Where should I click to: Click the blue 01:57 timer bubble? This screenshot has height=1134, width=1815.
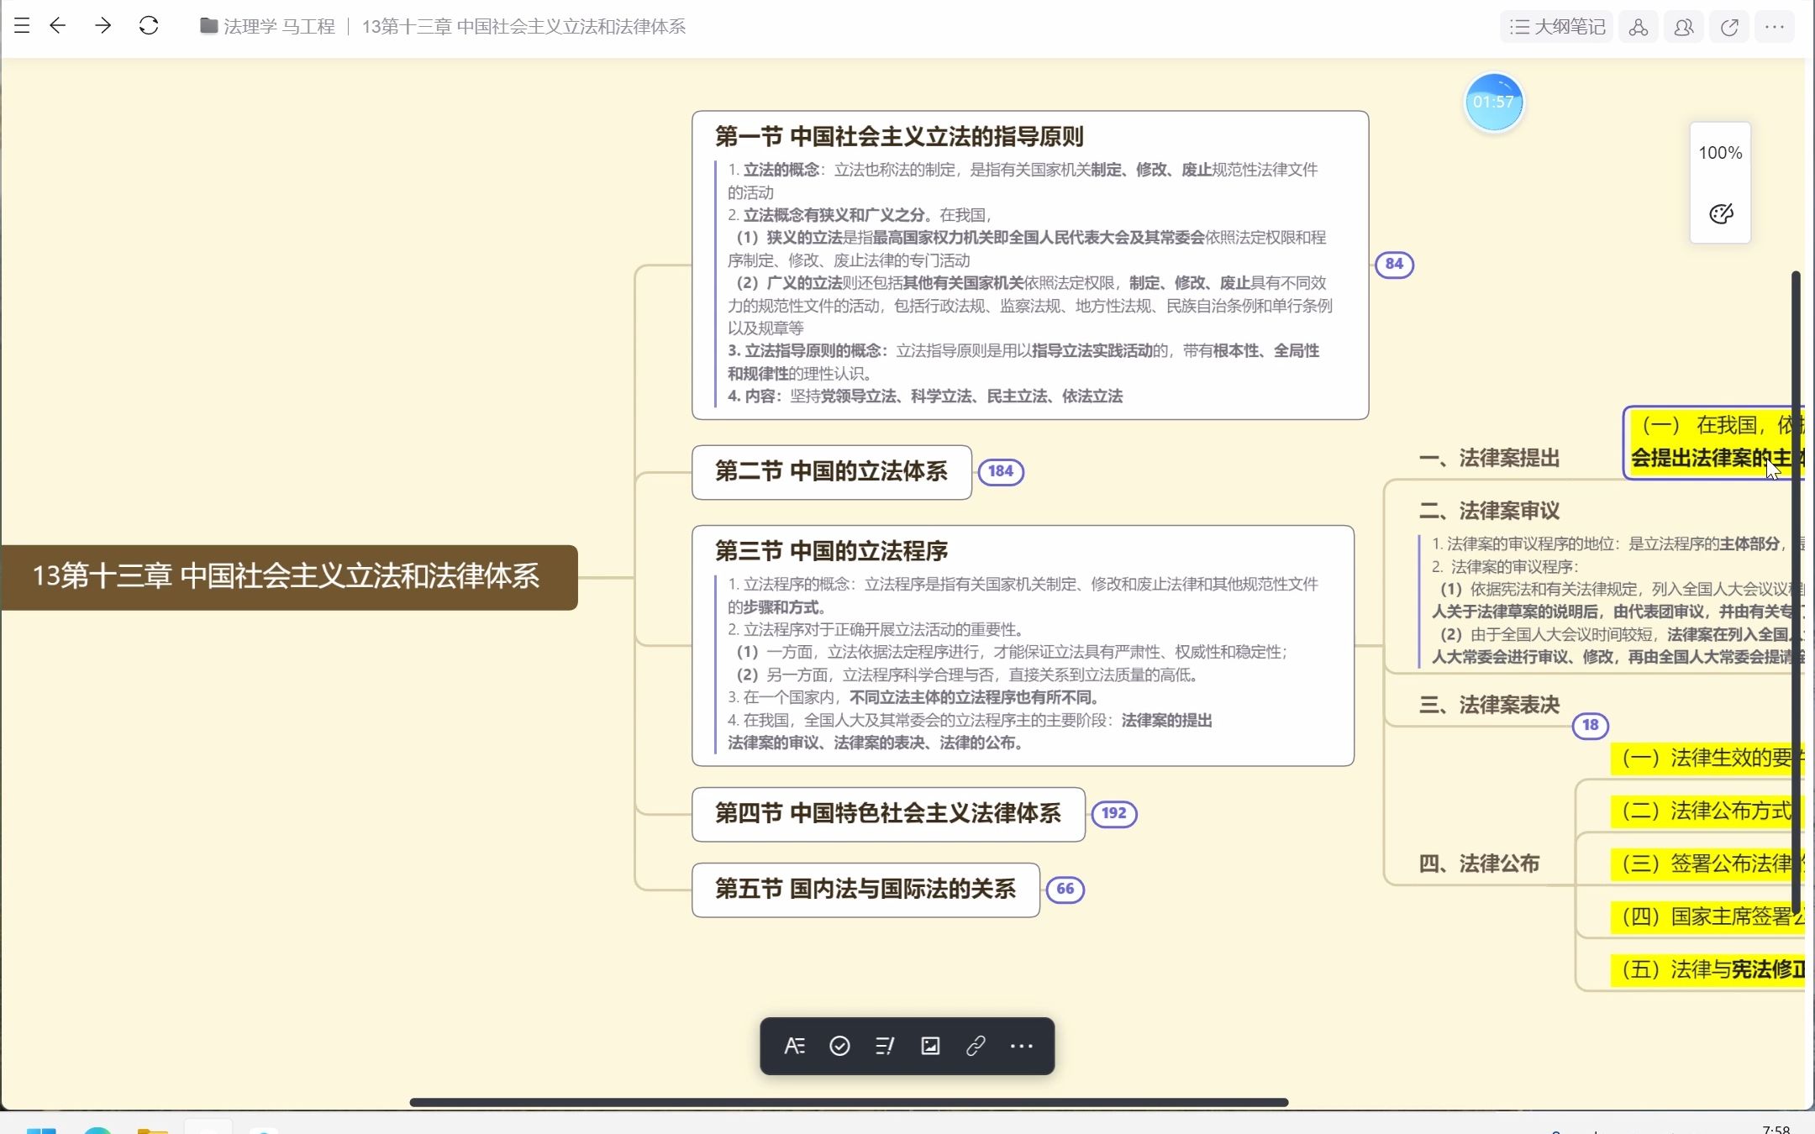click(1494, 102)
